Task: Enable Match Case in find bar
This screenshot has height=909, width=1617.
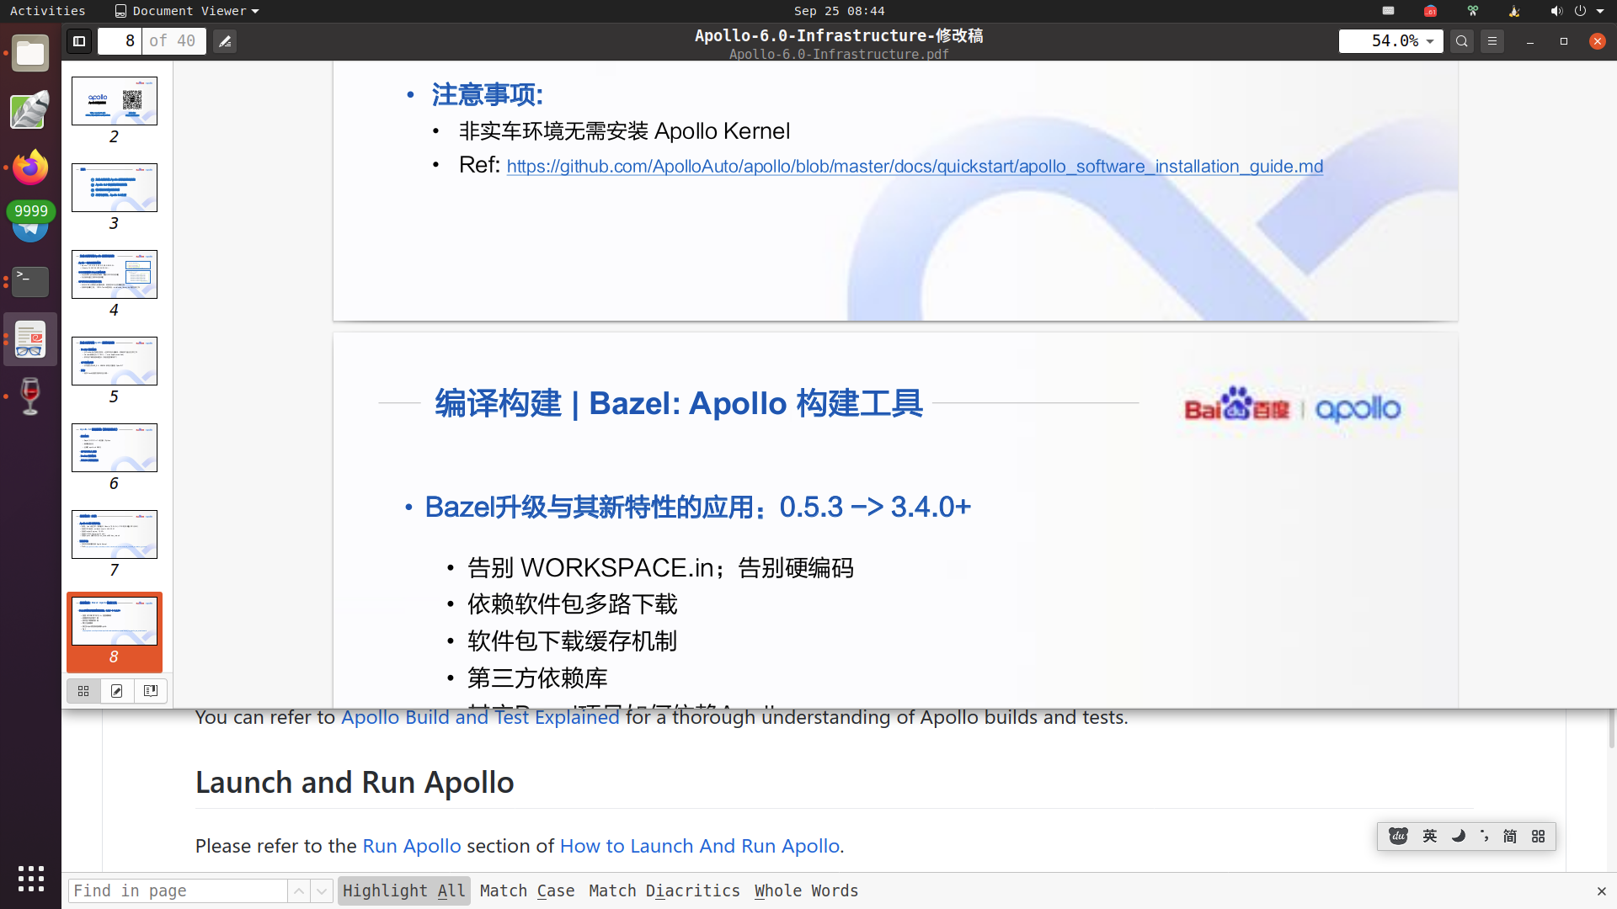Action: pyautogui.click(x=527, y=890)
